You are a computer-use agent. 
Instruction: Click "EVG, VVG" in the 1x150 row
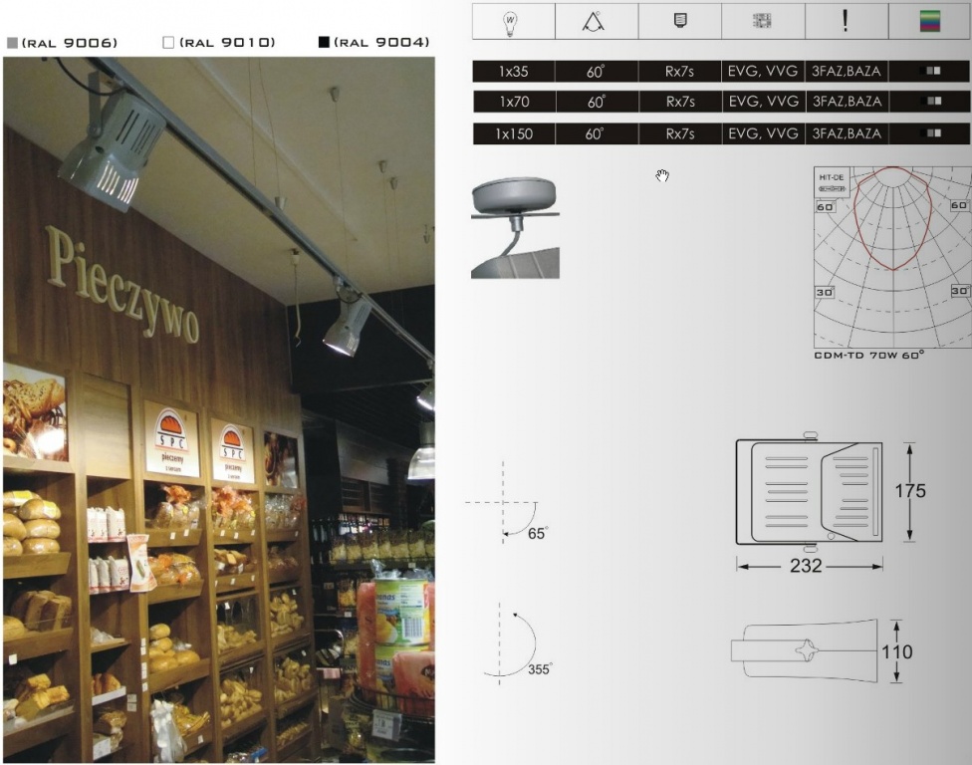(763, 133)
